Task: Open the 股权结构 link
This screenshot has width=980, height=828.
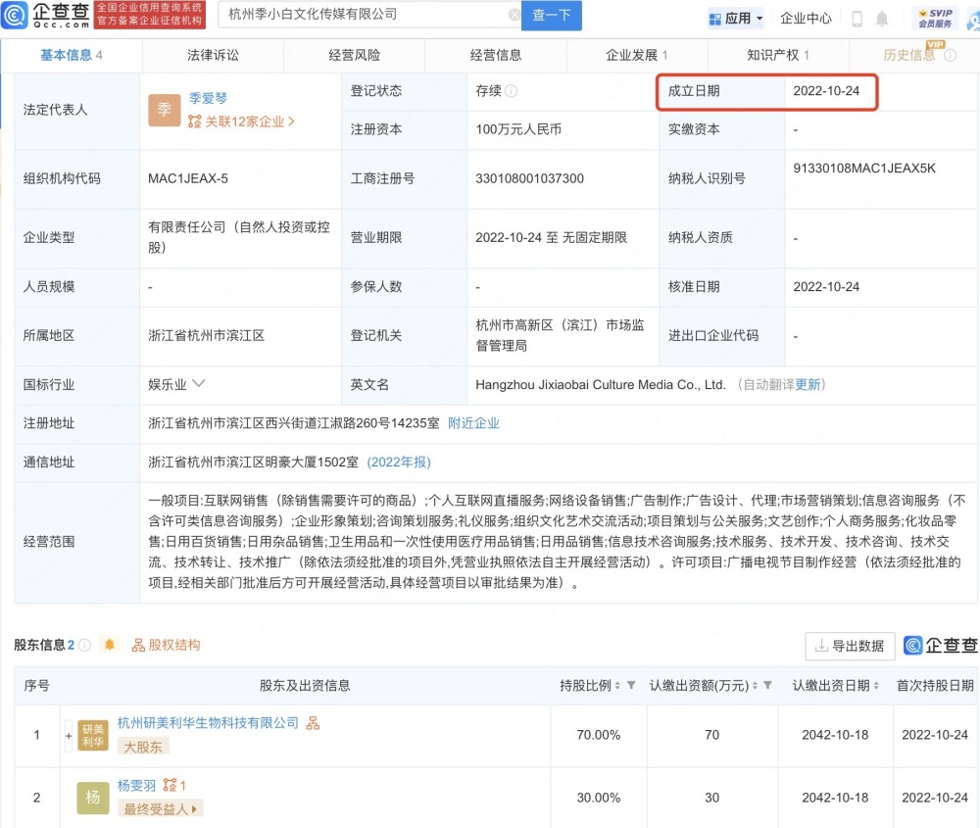Action: (167, 645)
